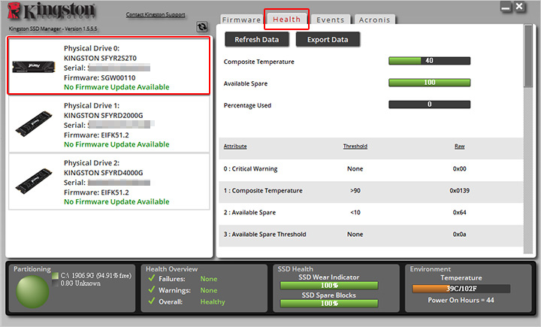
Task: Click the Overall health checkmark icon
Action: tap(151, 301)
